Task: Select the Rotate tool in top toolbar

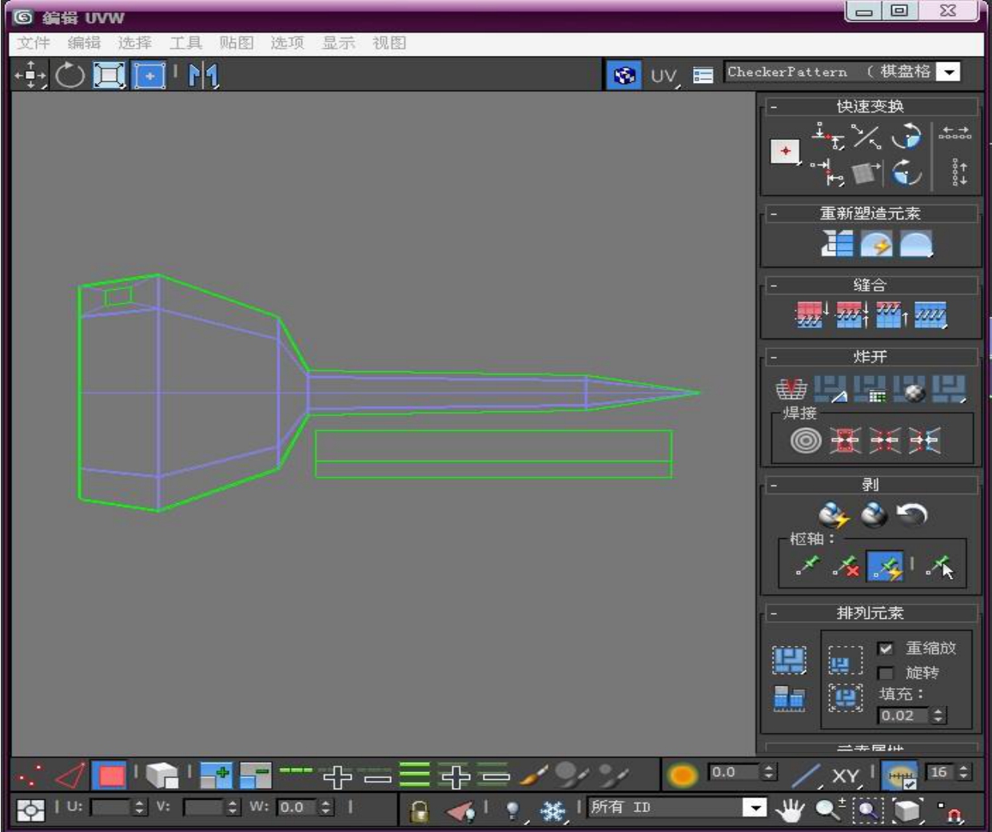Action: pyautogui.click(x=70, y=75)
